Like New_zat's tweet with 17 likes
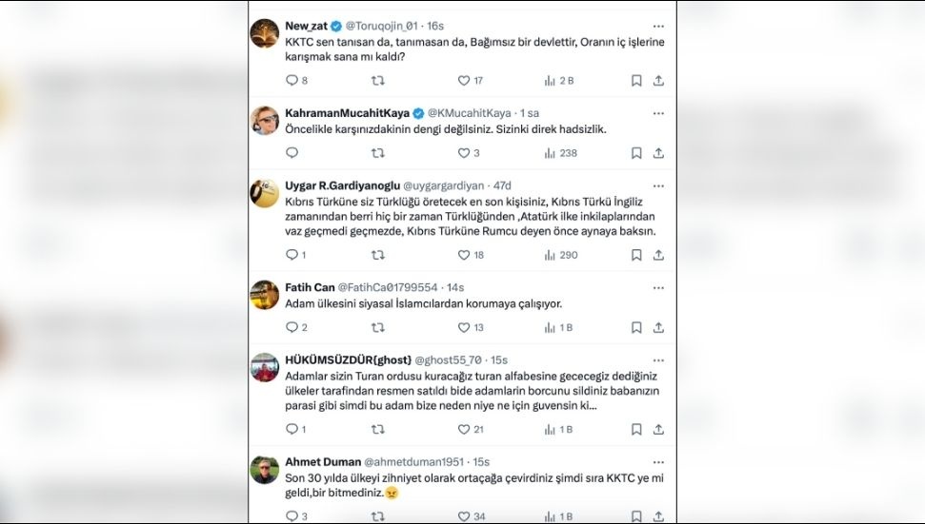This screenshot has width=925, height=524. [x=464, y=81]
